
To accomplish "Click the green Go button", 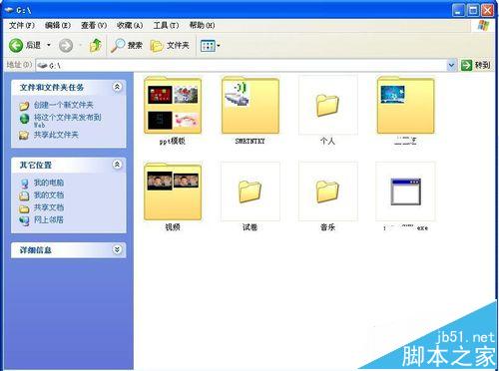I will (476, 65).
